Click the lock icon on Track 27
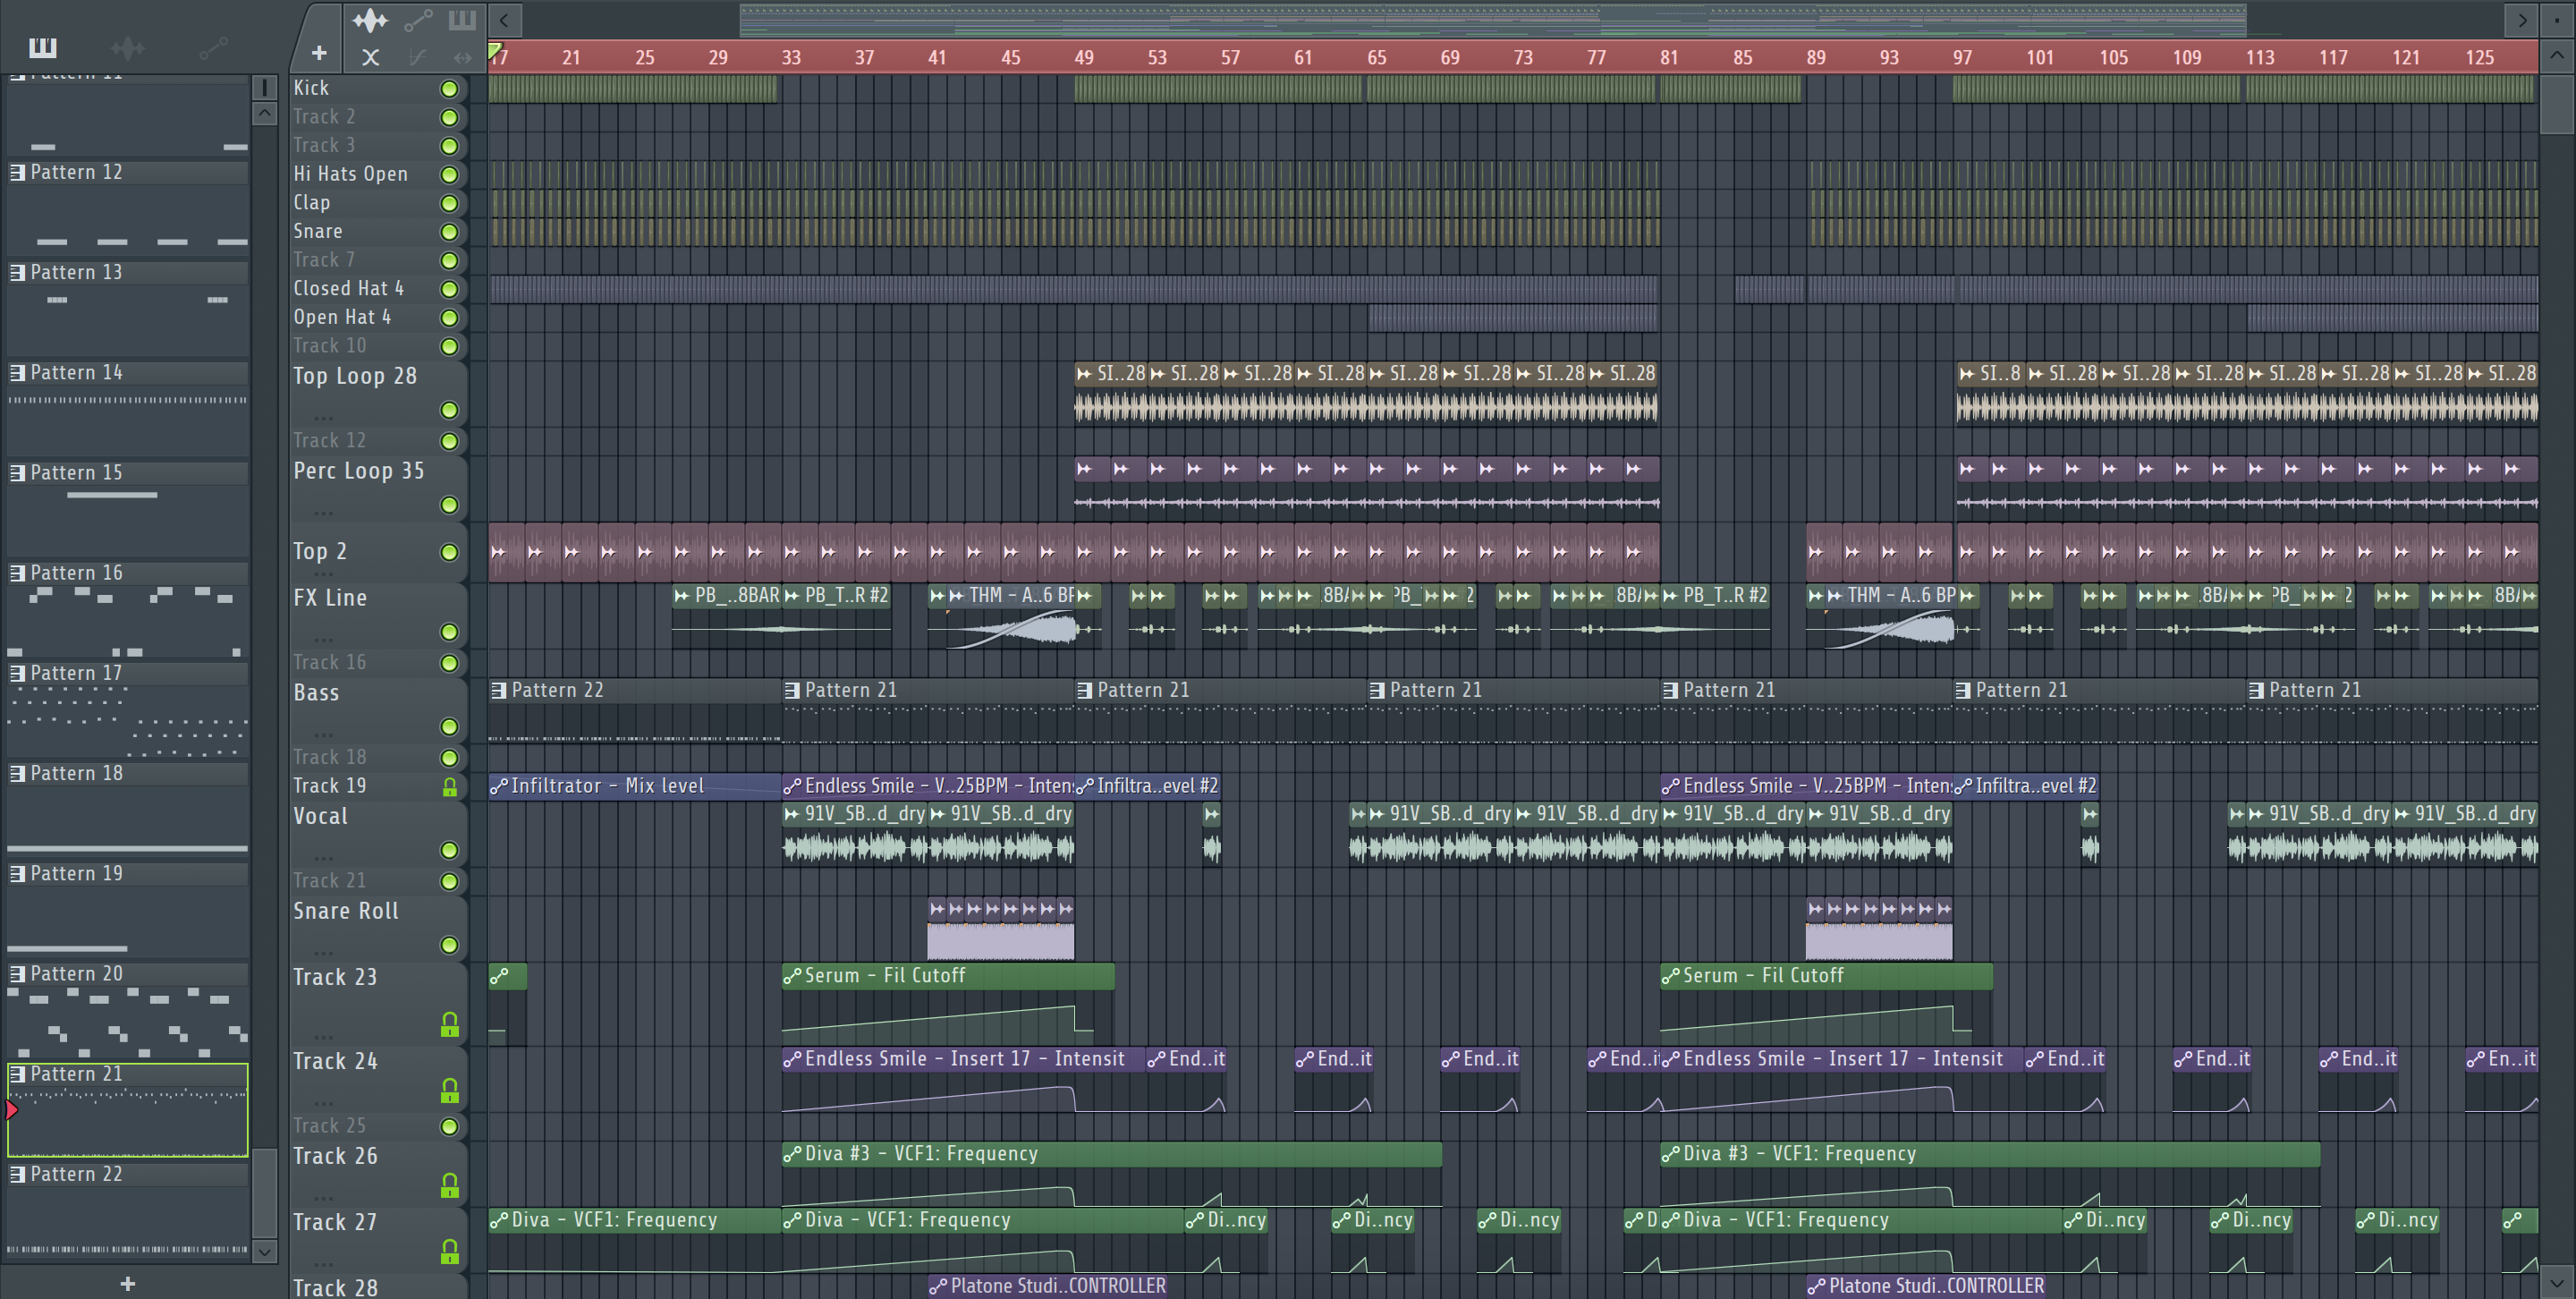This screenshot has height=1299, width=2576. 450,1251
